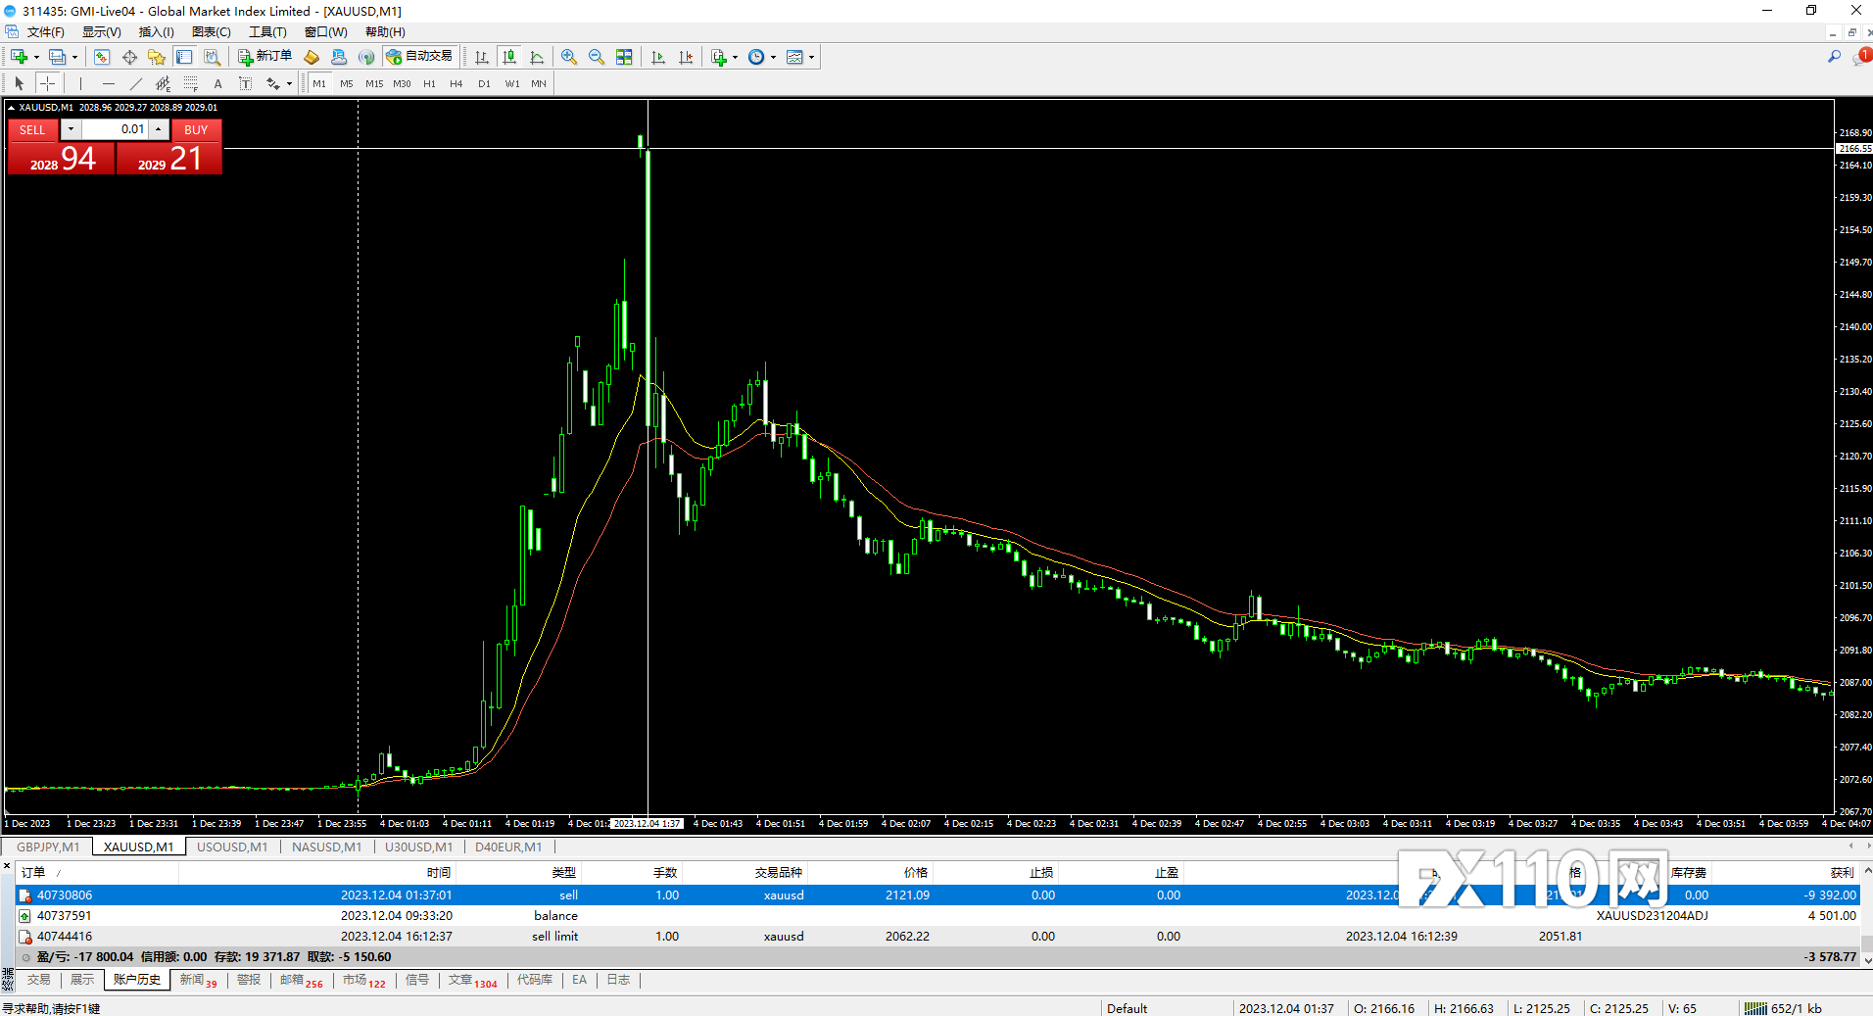
Task: Toggle the 自动交易 auto-trading button
Action: pyautogui.click(x=420, y=57)
